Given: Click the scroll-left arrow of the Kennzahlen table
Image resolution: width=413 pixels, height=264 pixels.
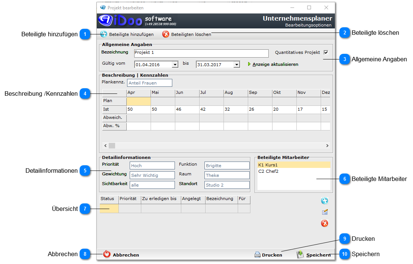Looking at the screenshot, I should (x=105, y=145).
